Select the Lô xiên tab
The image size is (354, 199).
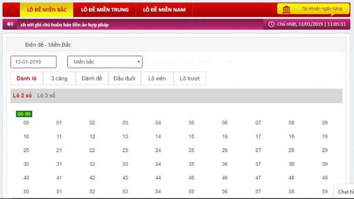[157, 78]
